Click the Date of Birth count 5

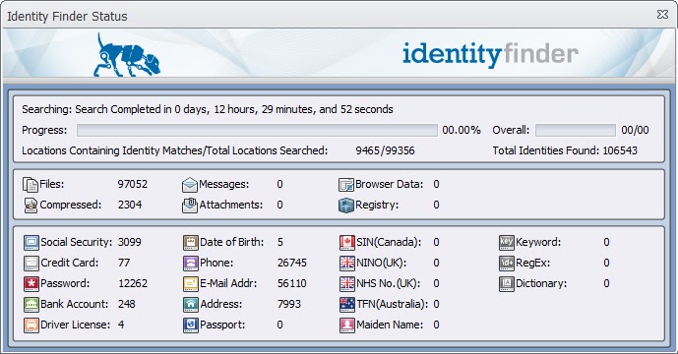pos(280,242)
